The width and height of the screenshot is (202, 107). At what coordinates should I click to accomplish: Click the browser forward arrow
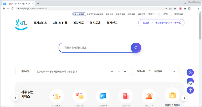point(8,8)
